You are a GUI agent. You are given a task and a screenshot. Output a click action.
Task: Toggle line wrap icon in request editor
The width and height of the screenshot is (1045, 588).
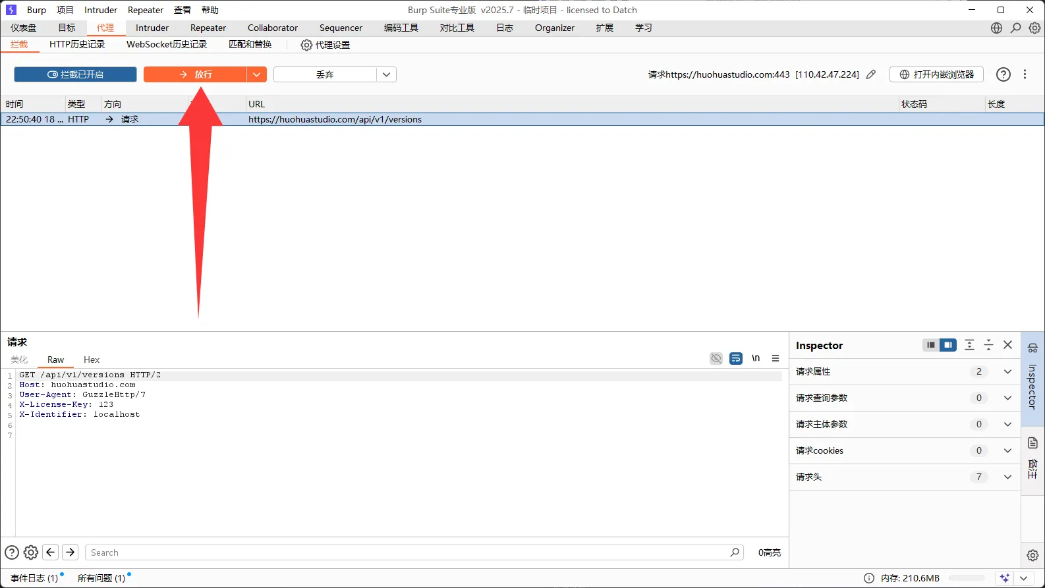[736, 358]
